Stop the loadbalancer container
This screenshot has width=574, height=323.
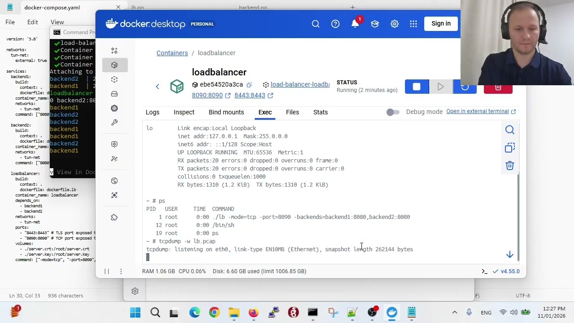417,87
